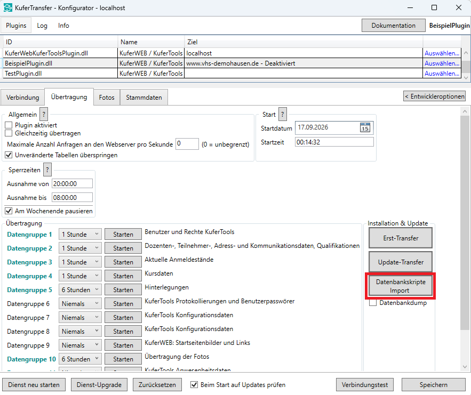The height and width of the screenshot is (395, 471).
Task: Start transfer for Datengruppe 3
Action: coord(123,262)
